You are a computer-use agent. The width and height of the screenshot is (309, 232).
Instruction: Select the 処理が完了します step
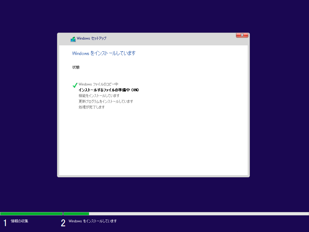[x=92, y=107]
